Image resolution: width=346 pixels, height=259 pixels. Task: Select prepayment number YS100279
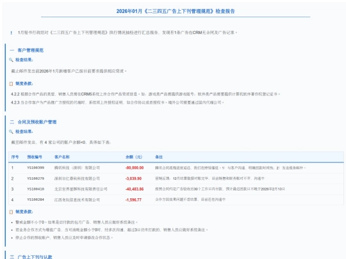36,178
